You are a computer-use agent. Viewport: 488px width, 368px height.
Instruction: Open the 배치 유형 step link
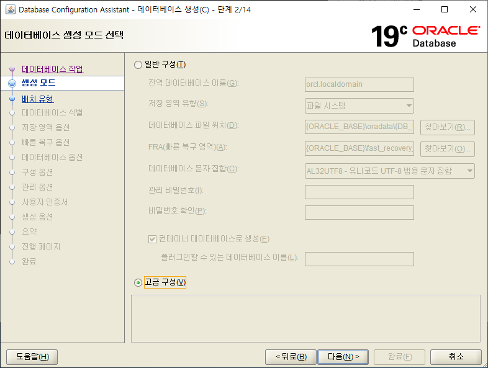click(38, 99)
